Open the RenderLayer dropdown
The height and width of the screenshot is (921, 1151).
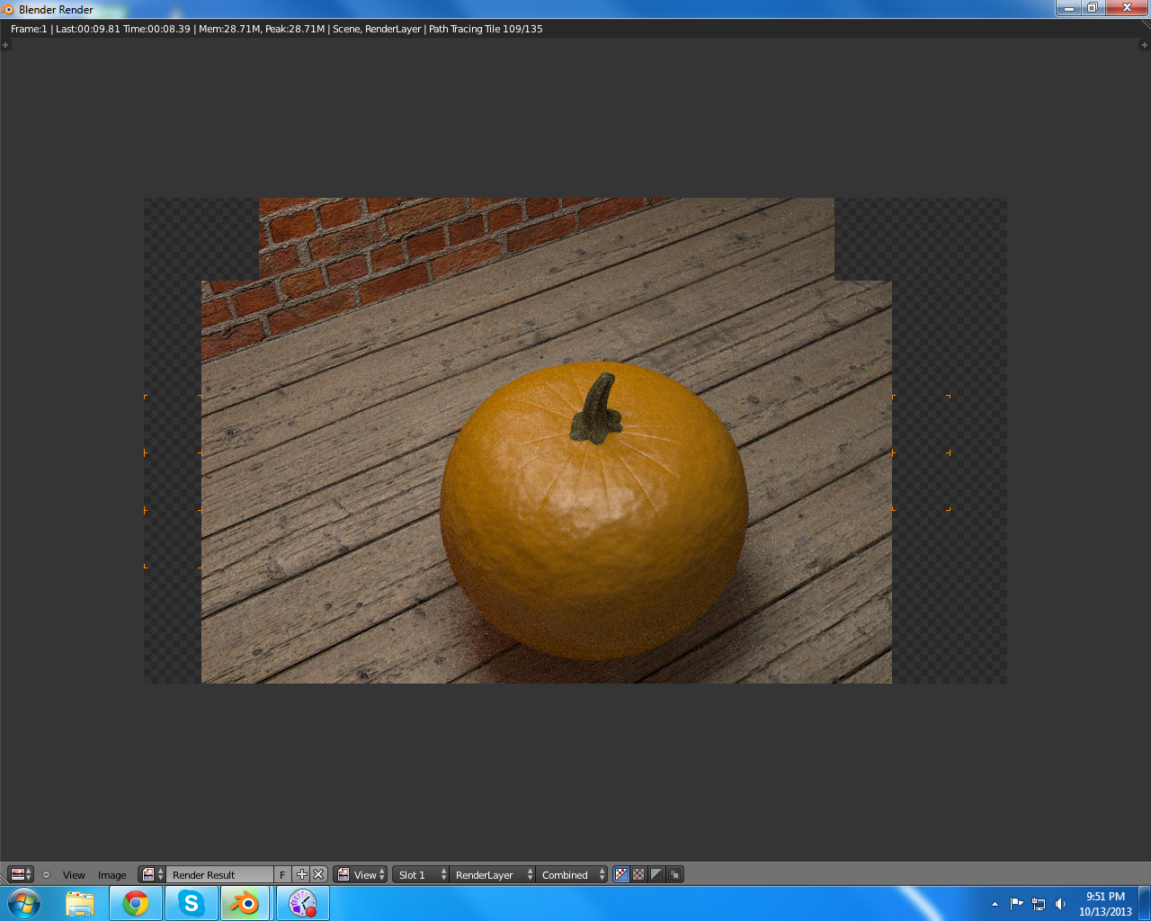coord(492,875)
